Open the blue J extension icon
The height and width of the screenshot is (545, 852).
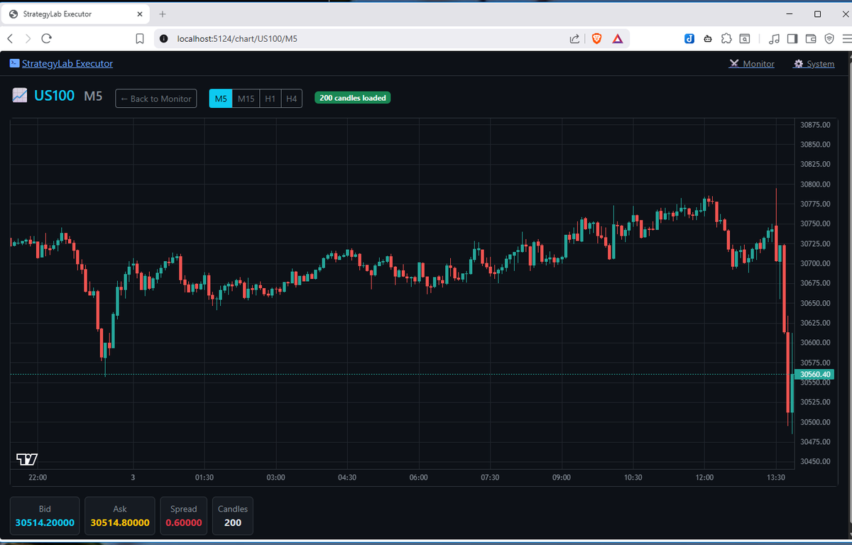[x=689, y=38]
